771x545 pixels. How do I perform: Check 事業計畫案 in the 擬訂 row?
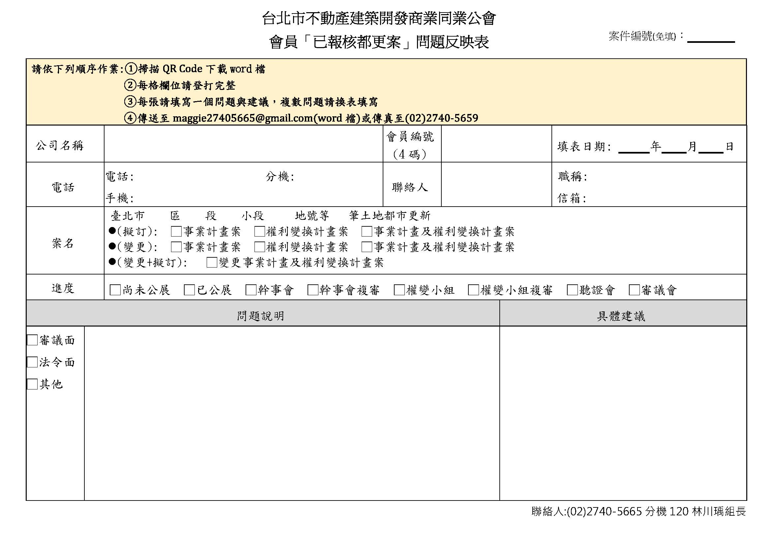coord(176,232)
